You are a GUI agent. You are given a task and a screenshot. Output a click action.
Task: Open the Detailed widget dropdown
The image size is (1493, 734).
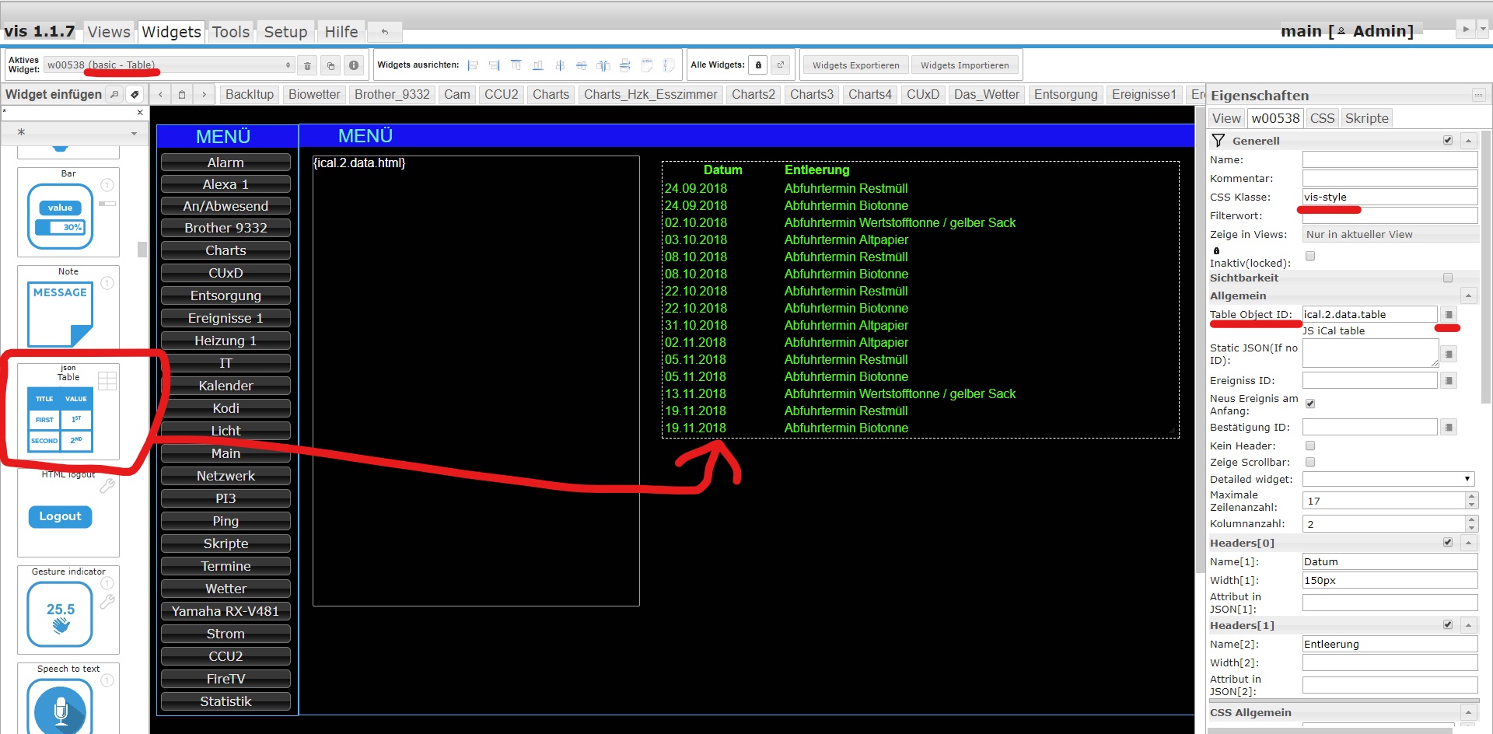click(1389, 479)
